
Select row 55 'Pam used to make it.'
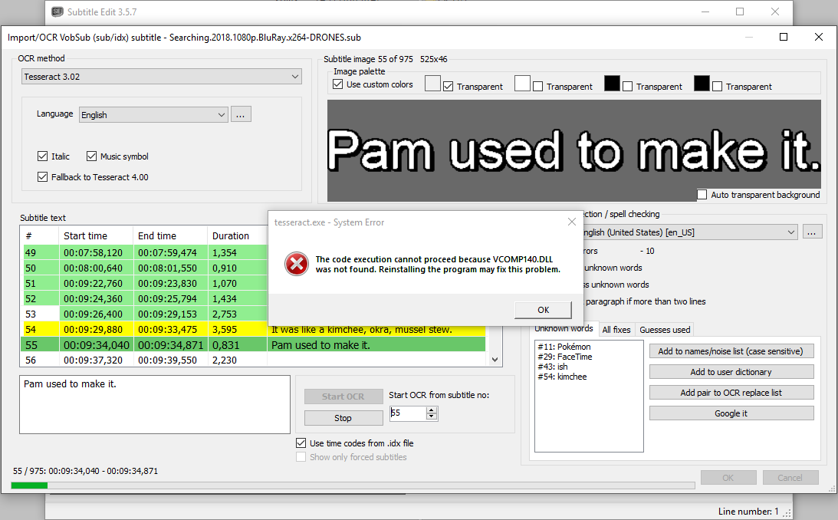click(x=253, y=344)
